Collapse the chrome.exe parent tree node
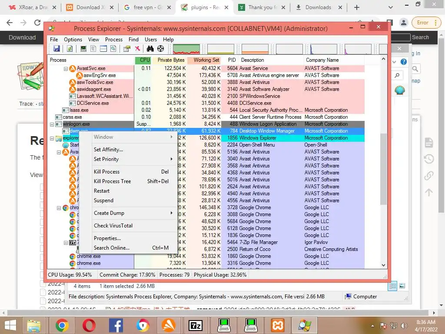The height and width of the screenshot is (334, 445). (x=59, y=208)
